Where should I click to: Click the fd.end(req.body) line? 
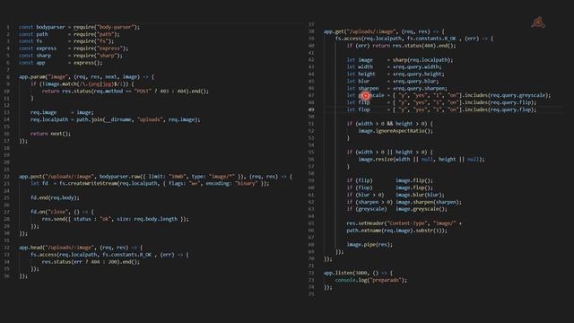[x=55, y=197]
